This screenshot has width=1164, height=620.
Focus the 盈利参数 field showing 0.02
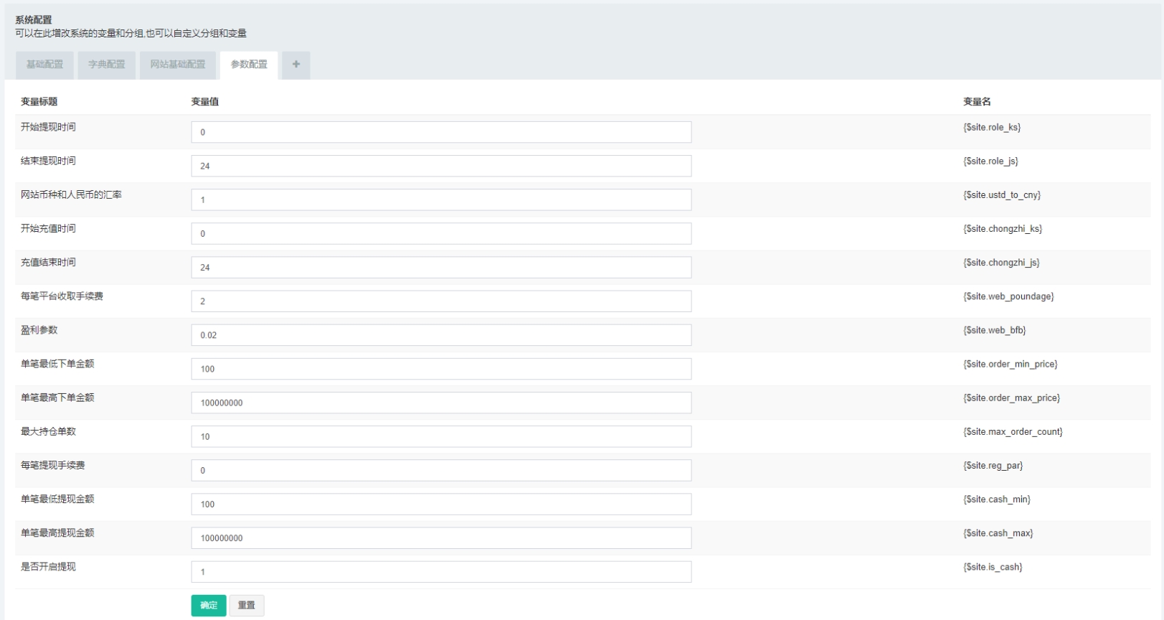(x=441, y=335)
